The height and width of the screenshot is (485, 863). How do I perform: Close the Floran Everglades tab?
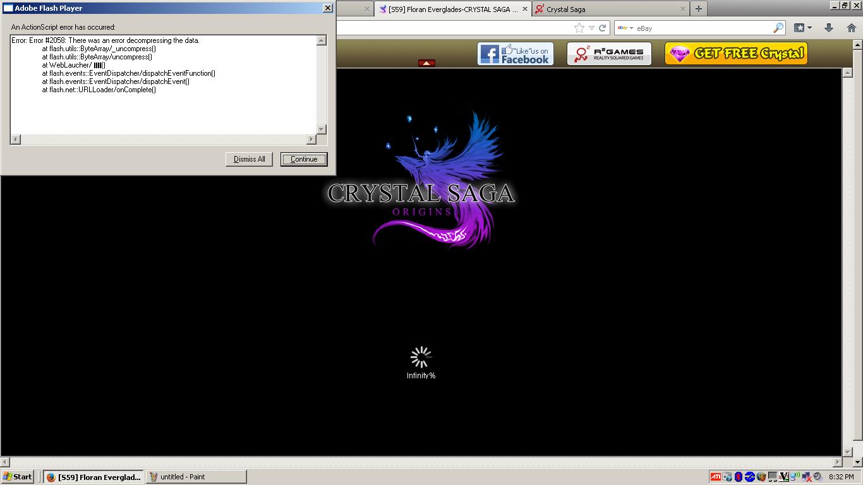[524, 9]
